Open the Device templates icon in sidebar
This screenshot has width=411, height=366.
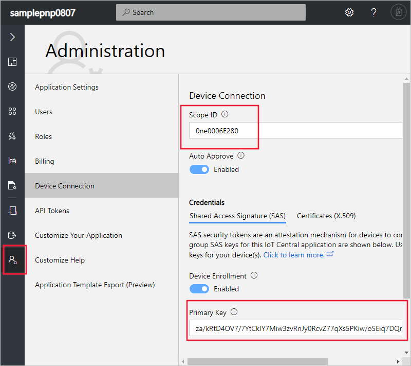tap(12, 211)
